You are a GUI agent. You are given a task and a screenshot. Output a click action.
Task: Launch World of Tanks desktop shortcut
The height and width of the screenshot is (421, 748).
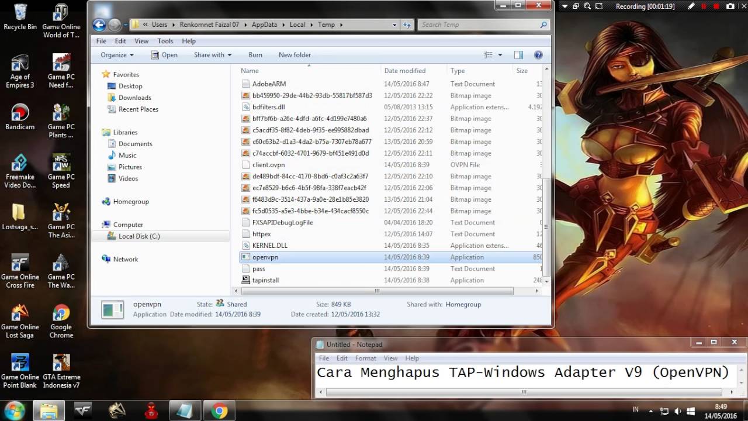point(61,20)
